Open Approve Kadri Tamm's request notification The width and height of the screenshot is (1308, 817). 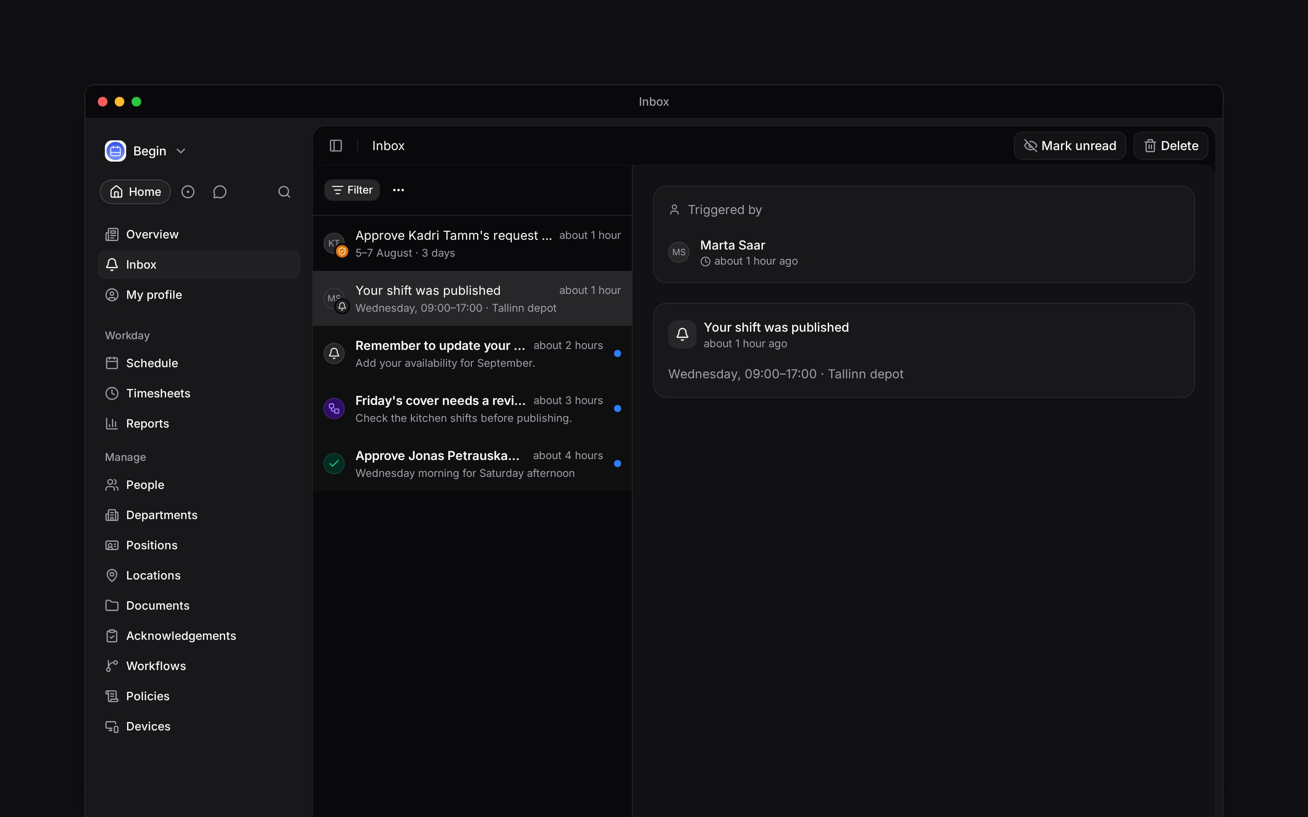pyautogui.click(x=472, y=244)
